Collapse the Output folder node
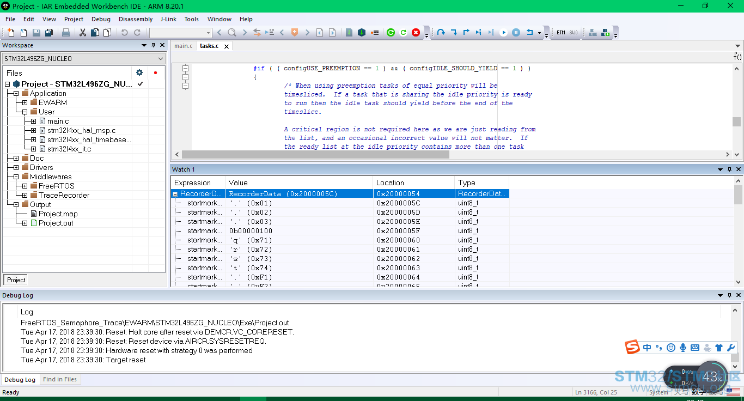 16,204
